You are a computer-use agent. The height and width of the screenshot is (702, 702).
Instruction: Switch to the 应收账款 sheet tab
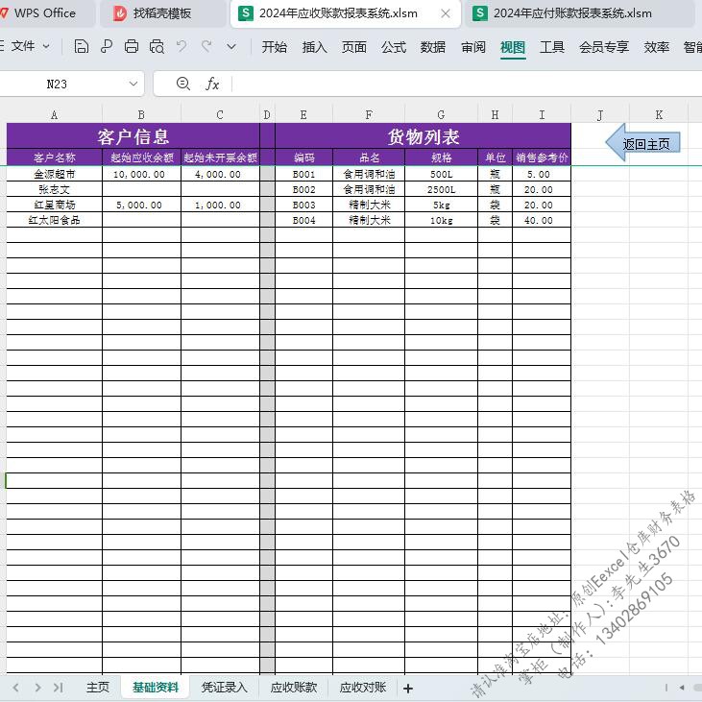pyautogui.click(x=293, y=687)
